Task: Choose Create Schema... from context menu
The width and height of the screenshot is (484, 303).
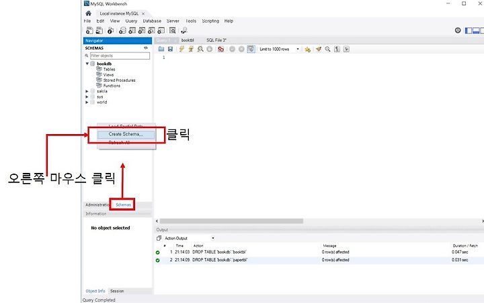Action: 126,134
